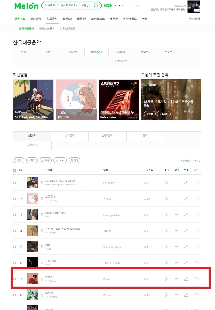
Task: Play the song Fall Down (Feat. THAMA)
Action: coord(166,182)
